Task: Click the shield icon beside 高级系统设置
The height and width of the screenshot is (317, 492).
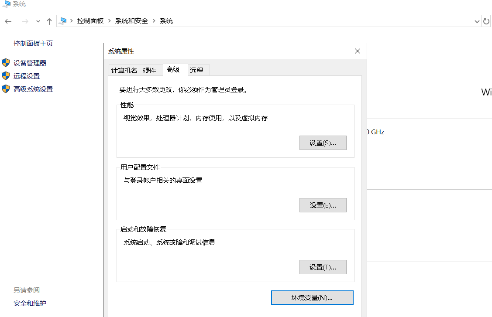Action: 6,89
